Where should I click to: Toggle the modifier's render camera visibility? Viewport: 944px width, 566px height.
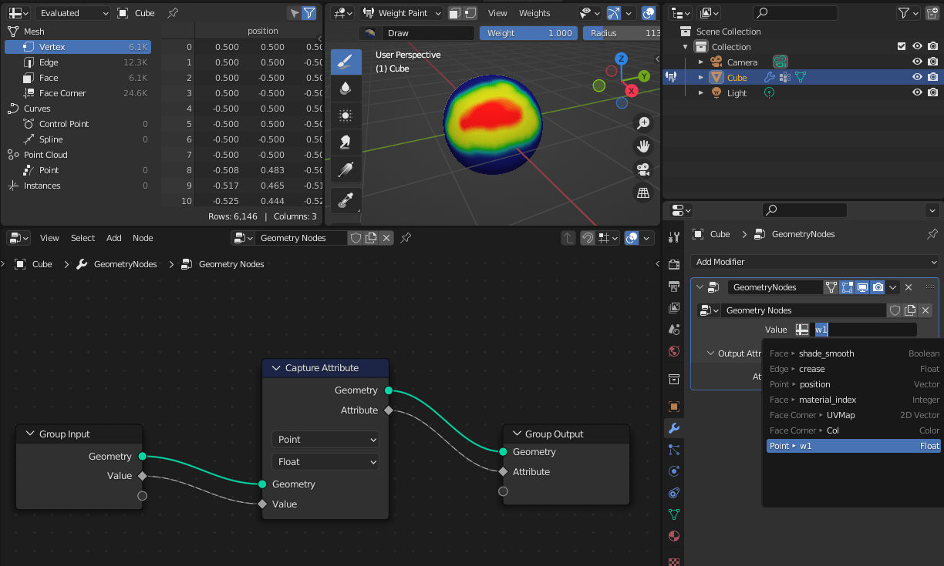point(878,286)
